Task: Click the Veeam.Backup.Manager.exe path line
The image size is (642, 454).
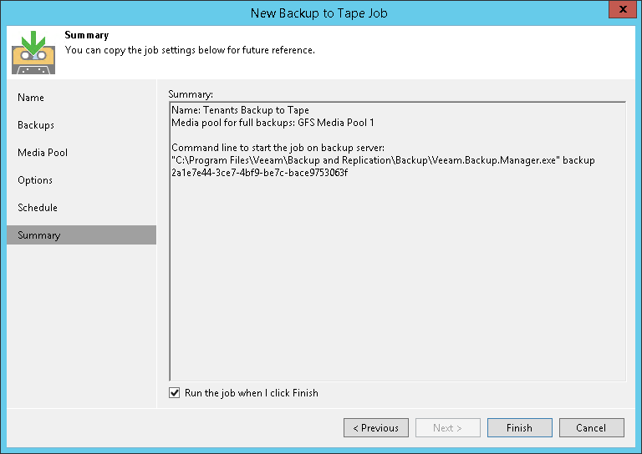Action: coord(382,160)
